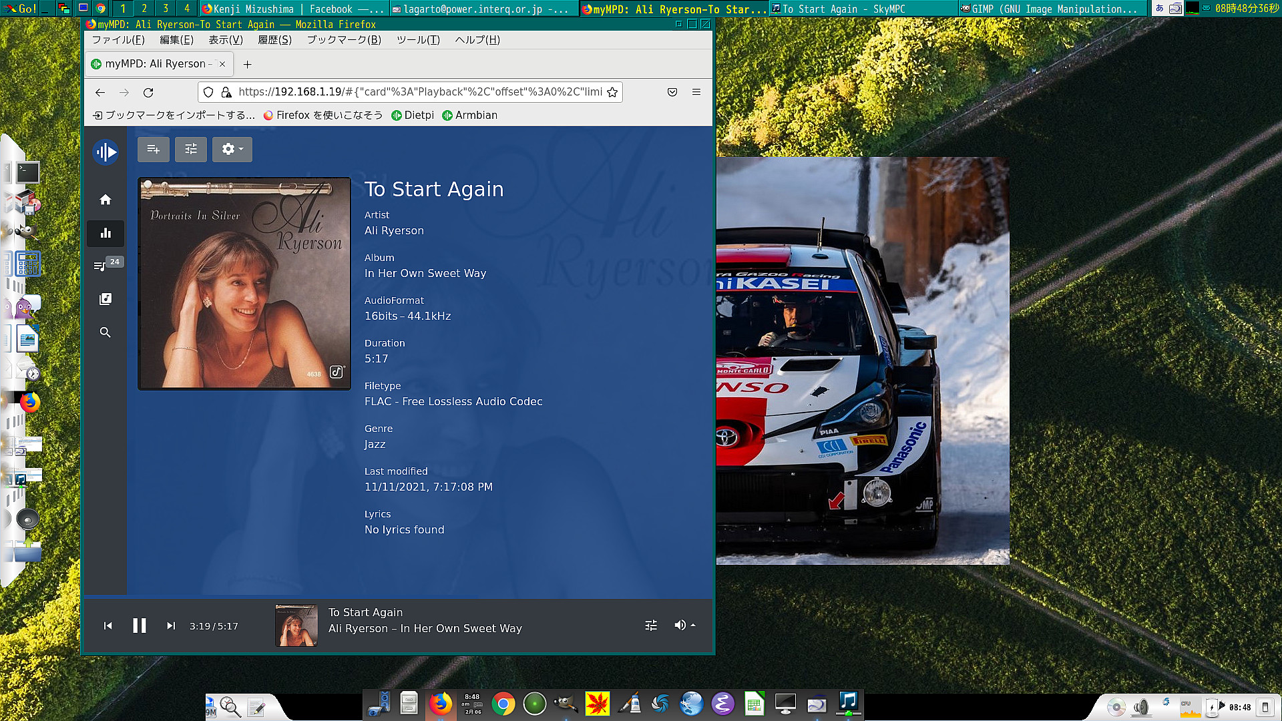Bookmark this page with star icon
Image resolution: width=1282 pixels, height=721 pixels.
[x=612, y=92]
